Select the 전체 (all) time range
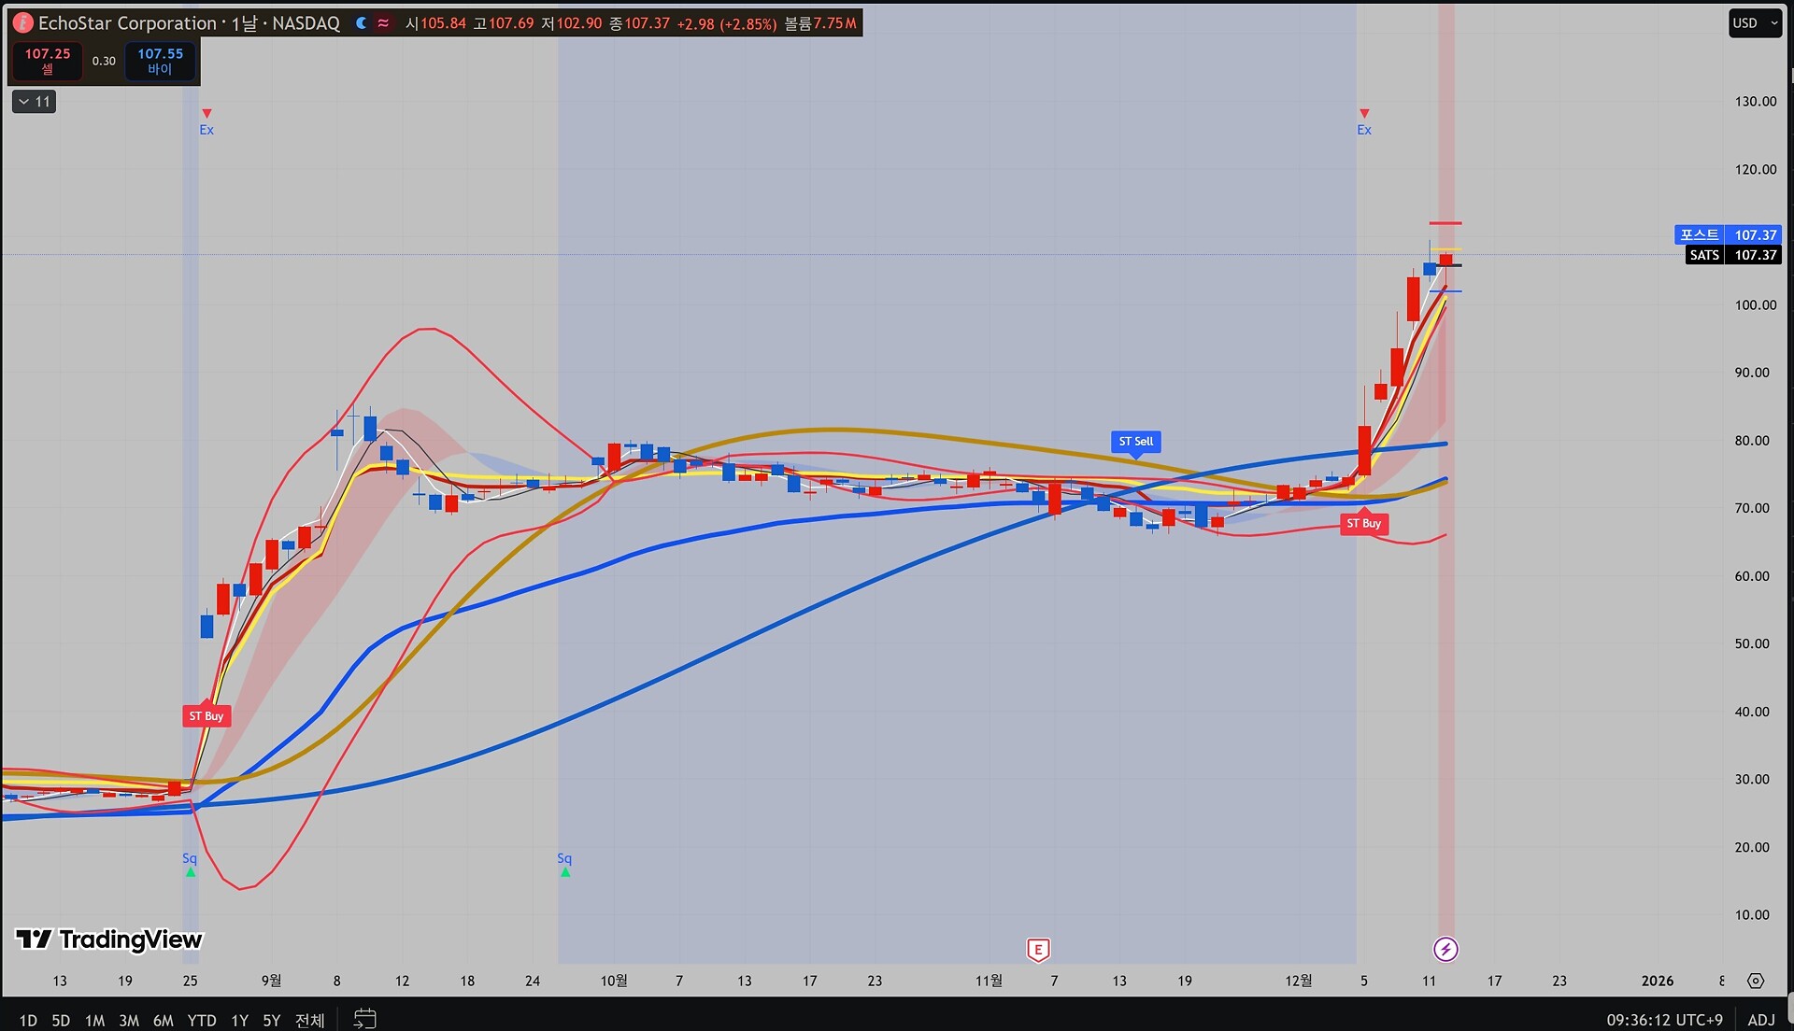The width and height of the screenshot is (1794, 1031). 309,1021
